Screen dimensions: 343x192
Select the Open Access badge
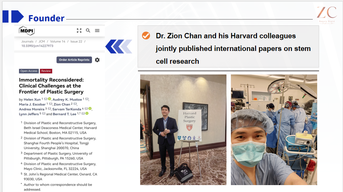tap(29, 71)
